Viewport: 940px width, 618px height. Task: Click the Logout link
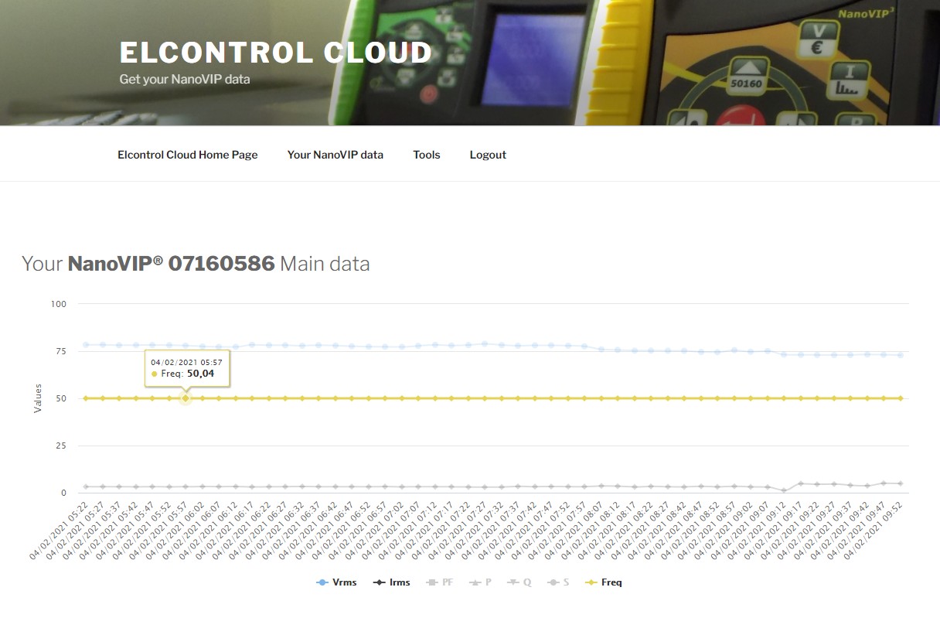[488, 155]
